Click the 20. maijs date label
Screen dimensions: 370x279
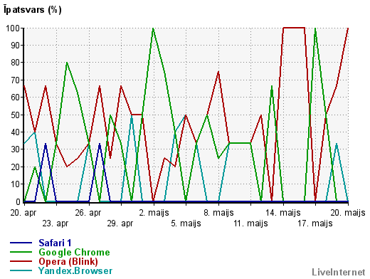pos(348,213)
